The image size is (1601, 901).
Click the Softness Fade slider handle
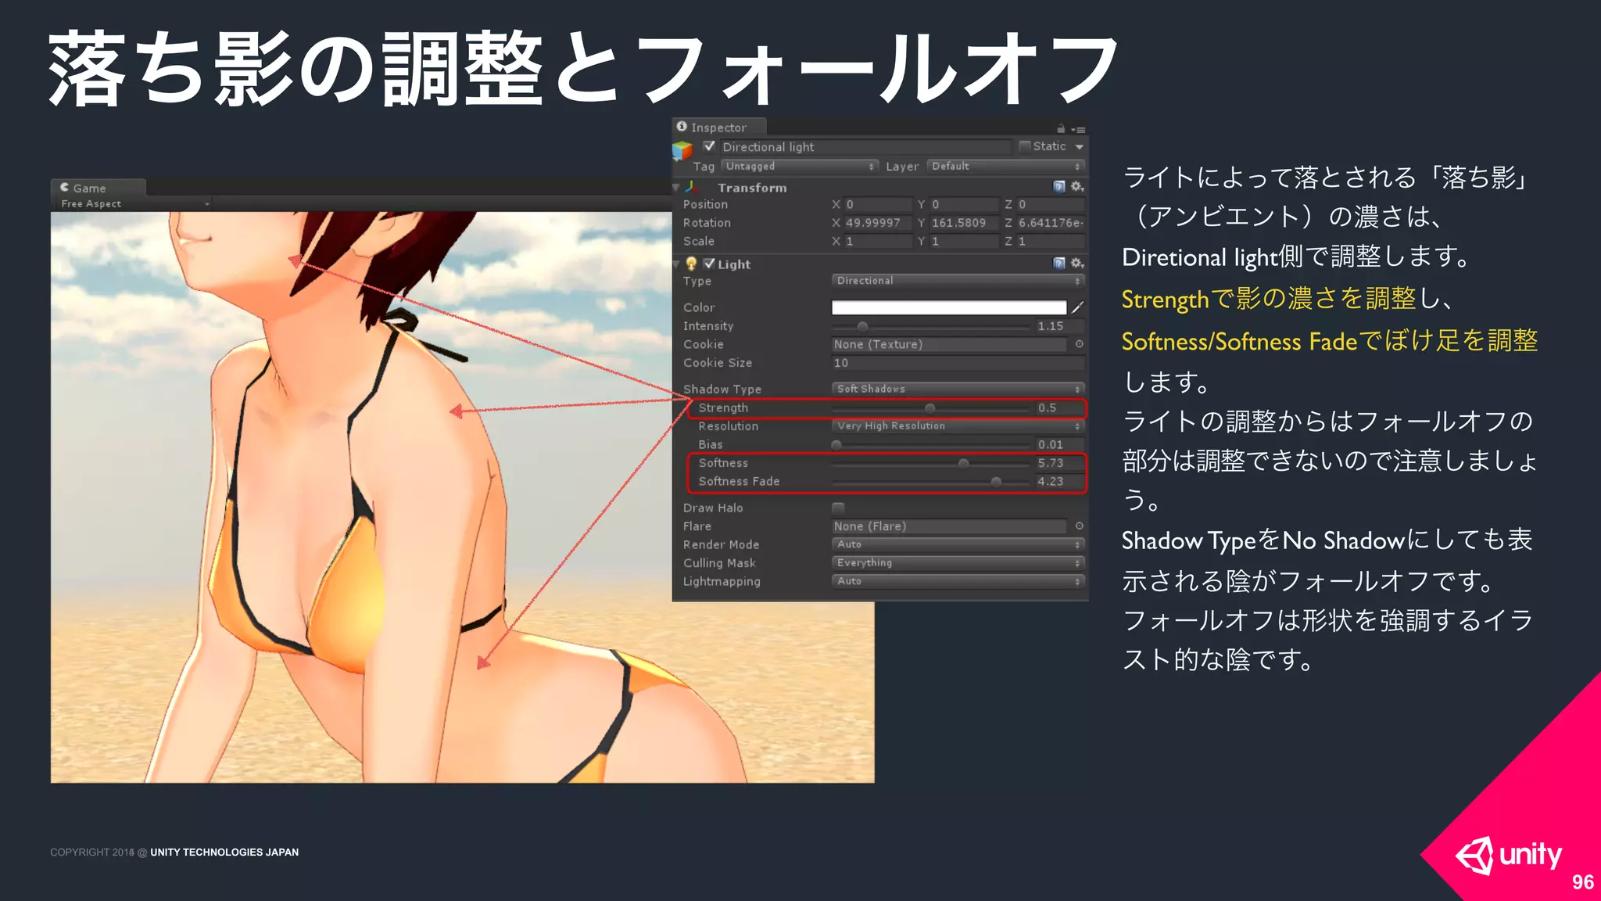click(996, 482)
